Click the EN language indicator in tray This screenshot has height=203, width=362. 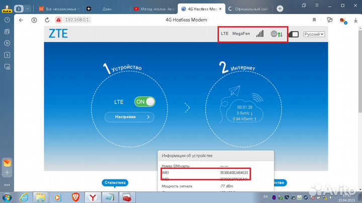point(265,196)
